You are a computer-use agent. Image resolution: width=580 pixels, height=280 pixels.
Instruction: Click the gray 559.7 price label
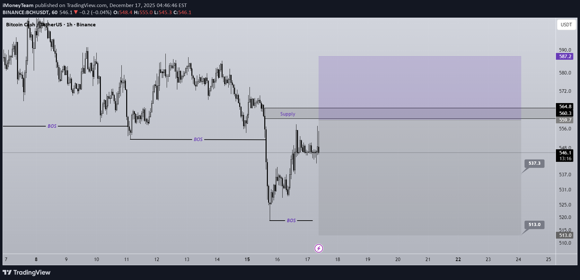(565, 120)
